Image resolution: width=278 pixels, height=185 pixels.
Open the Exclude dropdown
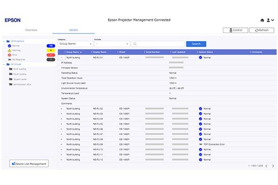[112, 44]
